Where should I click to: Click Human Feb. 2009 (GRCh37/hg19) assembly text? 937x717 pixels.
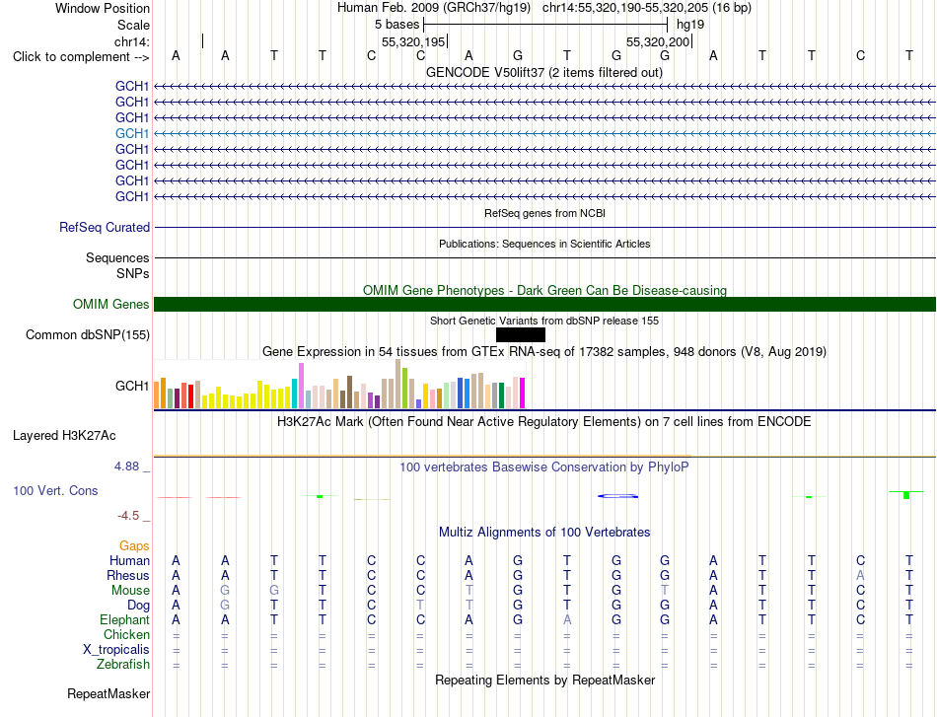tap(434, 8)
